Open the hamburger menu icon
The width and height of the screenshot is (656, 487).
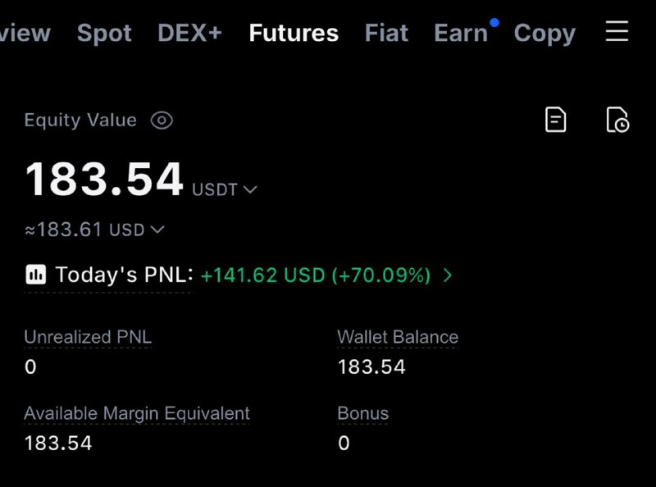[617, 31]
